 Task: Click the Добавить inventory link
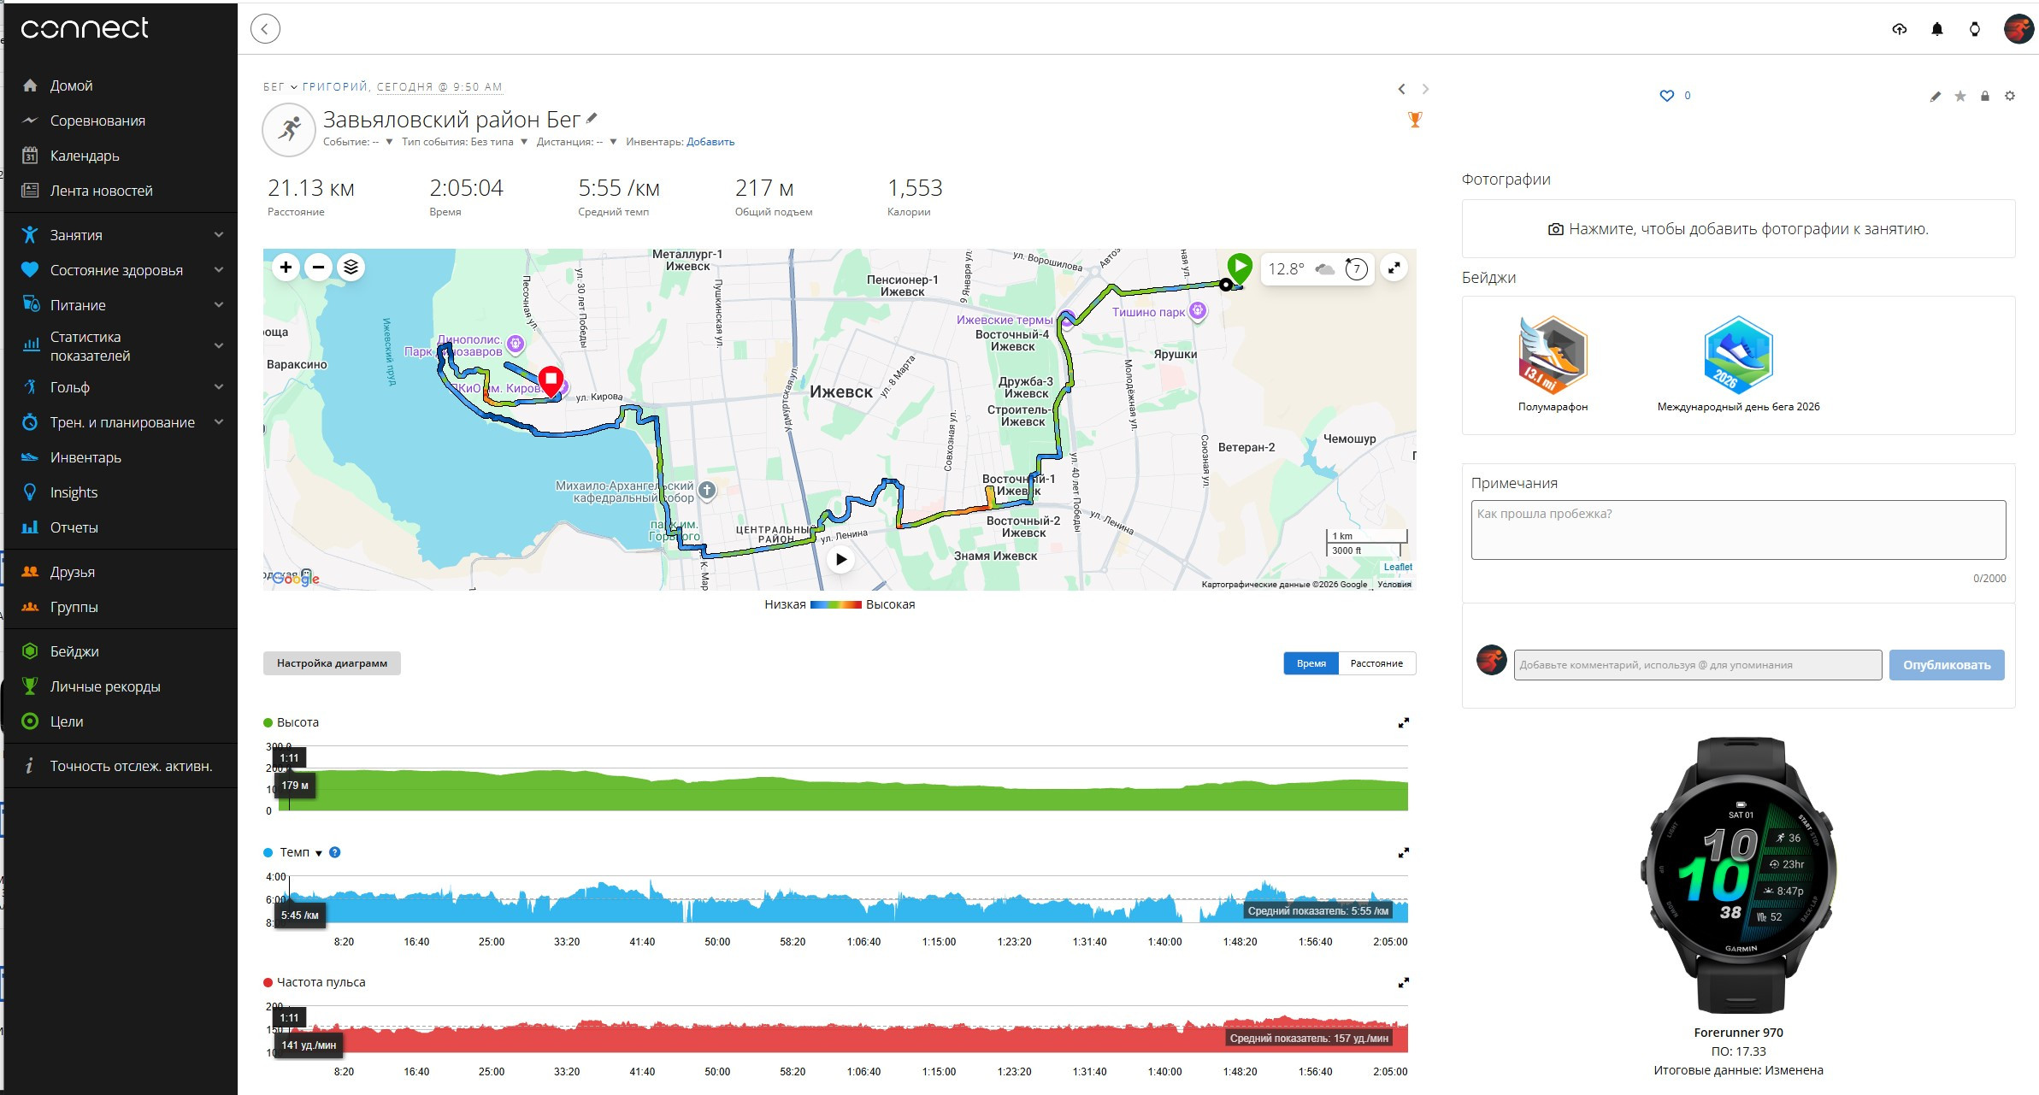tap(710, 142)
